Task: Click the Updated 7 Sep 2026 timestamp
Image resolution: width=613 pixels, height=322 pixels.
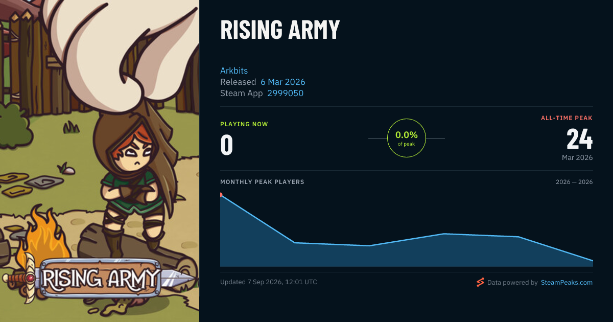Action: (x=269, y=282)
